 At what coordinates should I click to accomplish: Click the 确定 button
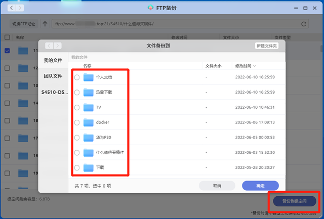pos(260,186)
